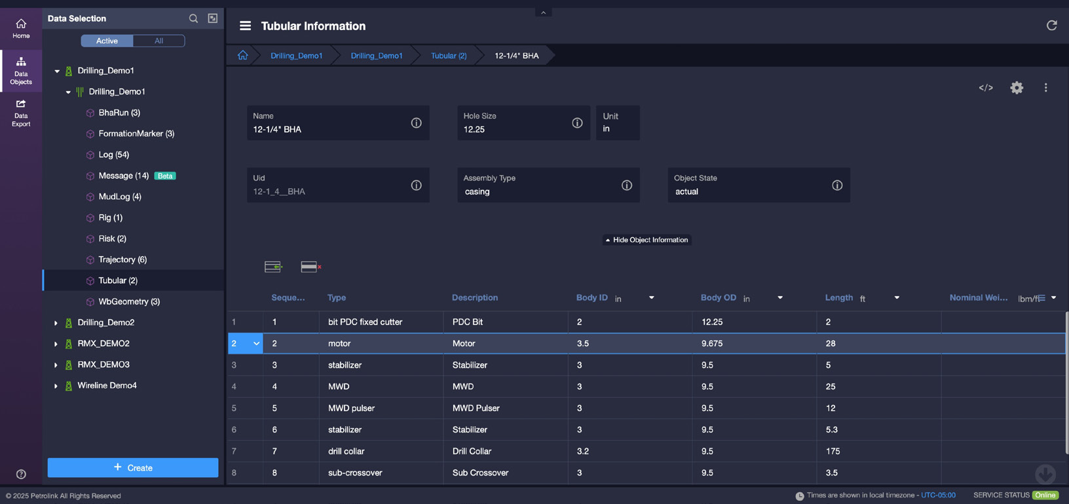Click the delete row icon above table
The image size is (1069, 504).
point(310,267)
